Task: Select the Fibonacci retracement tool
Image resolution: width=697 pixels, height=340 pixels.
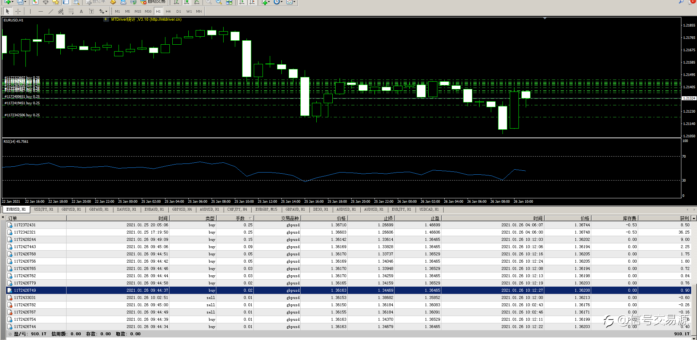Action: tap(71, 11)
